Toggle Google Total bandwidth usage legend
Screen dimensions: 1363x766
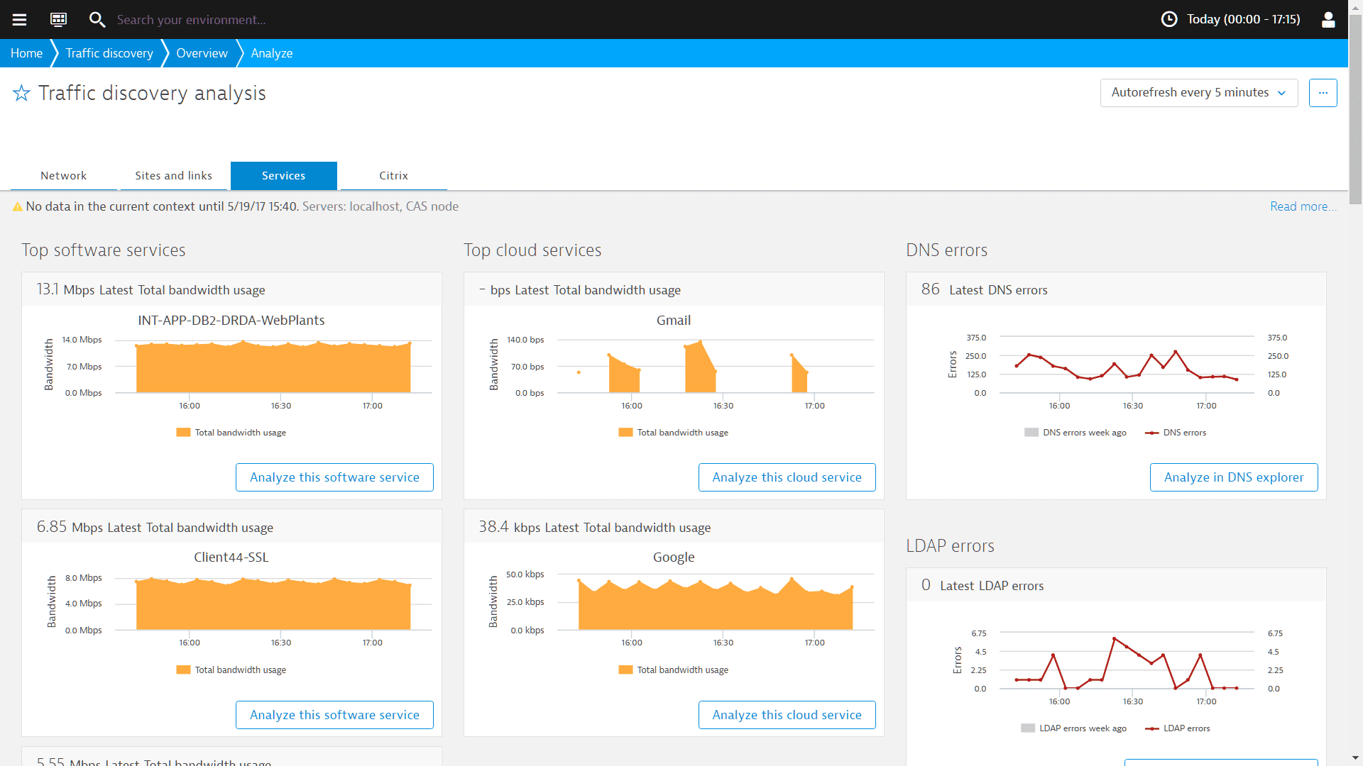pos(673,670)
